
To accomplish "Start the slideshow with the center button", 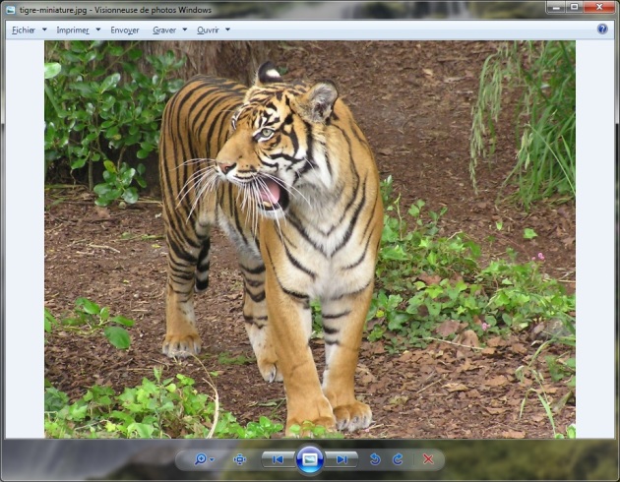I will (x=310, y=459).
